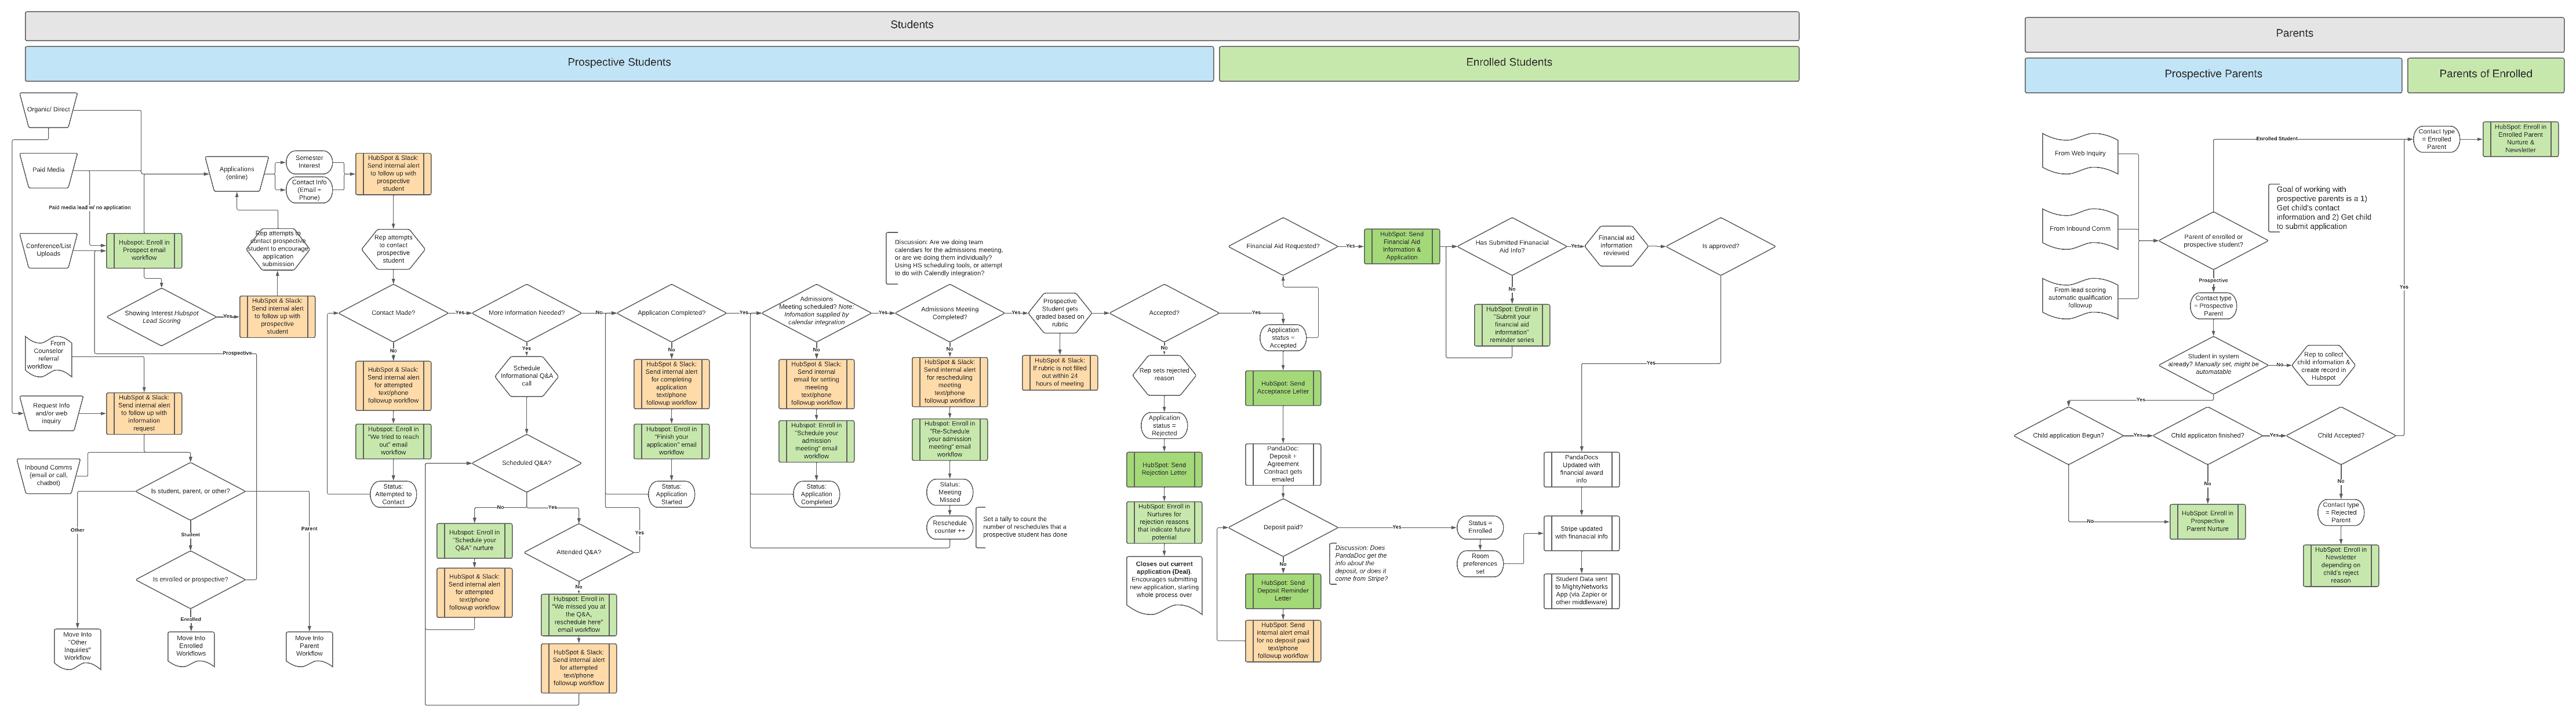Click the Reschedule counter ++ box

[x=949, y=527]
